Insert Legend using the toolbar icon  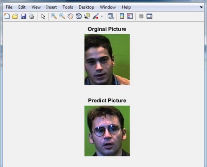(x=130, y=16)
